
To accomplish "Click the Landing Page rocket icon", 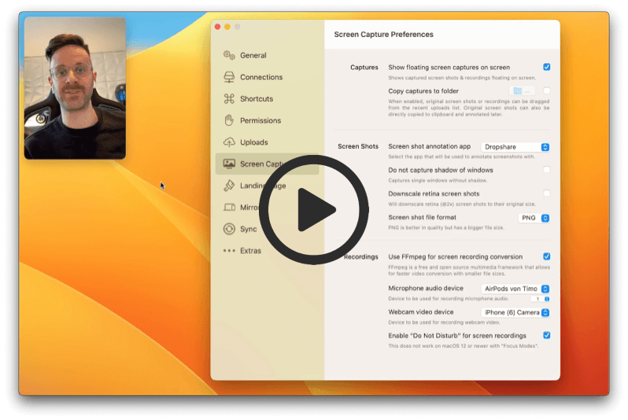I will click(229, 186).
